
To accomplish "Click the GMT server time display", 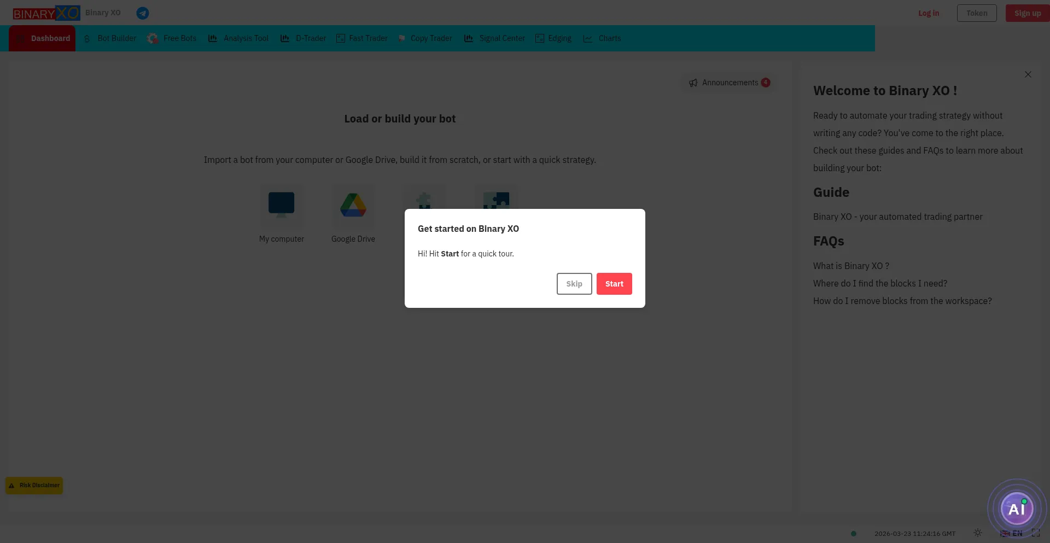I will click(915, 534).
